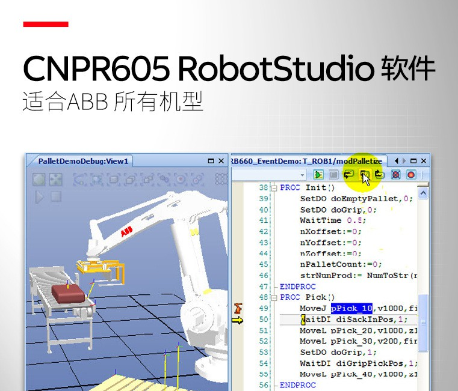
Task: Collapse PROC Init code block
Action: (x=274, y=188)
